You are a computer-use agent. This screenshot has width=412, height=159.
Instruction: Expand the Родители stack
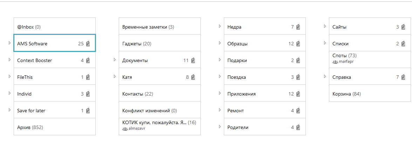point(220,127)
